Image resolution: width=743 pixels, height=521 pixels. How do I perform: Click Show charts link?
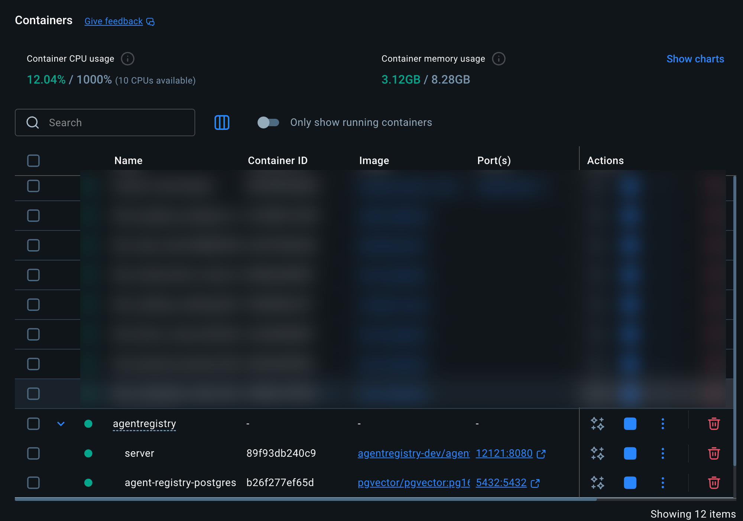click(x=695, y=59)
